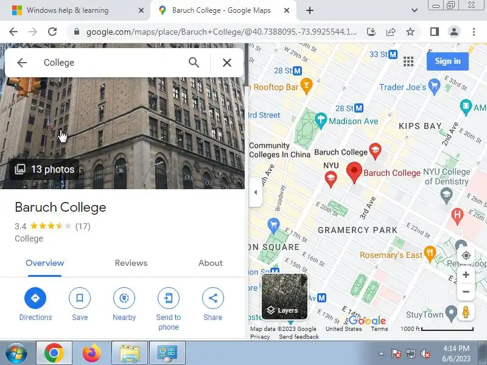This screenshot has height=365, width=487.
Task: Select the NYU graduation cap marker
Action: pyautogui.click(x=331, y=179)
